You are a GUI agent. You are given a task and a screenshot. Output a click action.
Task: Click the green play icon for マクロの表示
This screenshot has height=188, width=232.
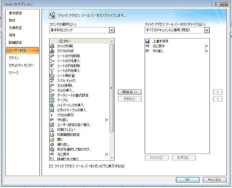[52, 115]
